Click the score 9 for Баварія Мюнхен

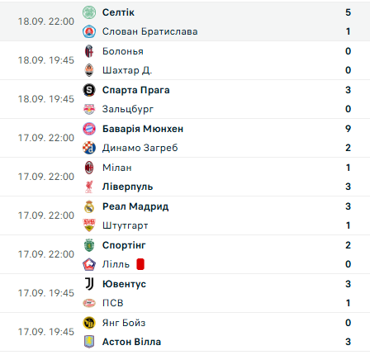click(x=348, y=129)
